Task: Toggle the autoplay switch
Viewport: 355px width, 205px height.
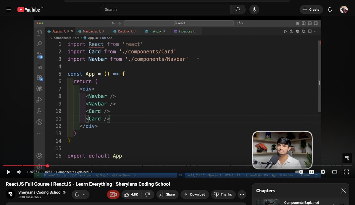Action: coord(299,172)
